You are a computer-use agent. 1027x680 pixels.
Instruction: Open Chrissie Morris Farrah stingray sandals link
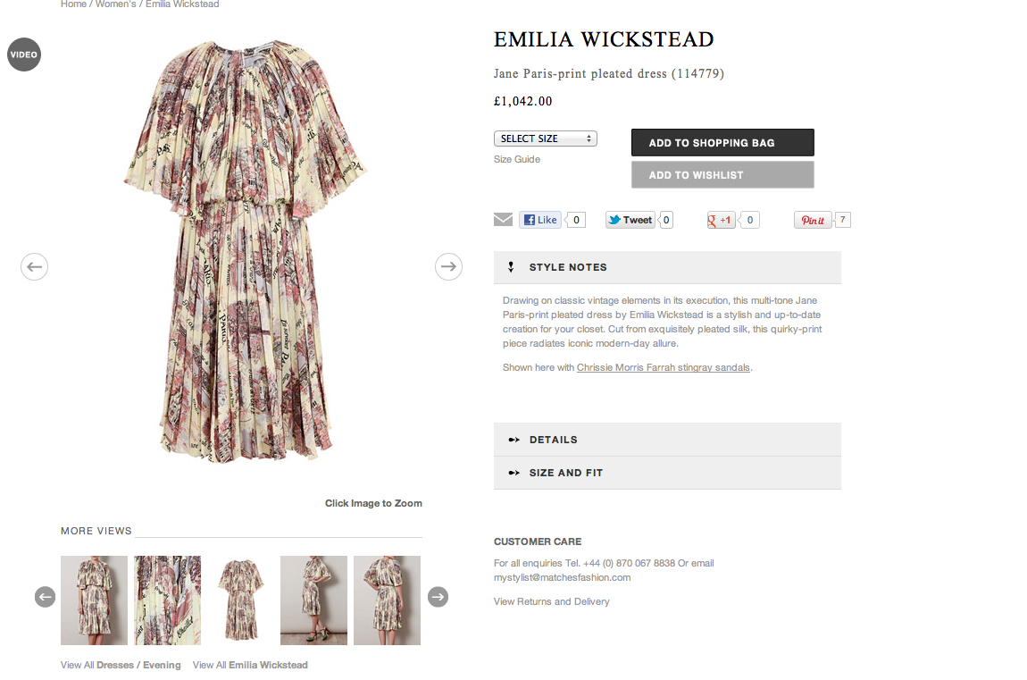pos(663,367)
